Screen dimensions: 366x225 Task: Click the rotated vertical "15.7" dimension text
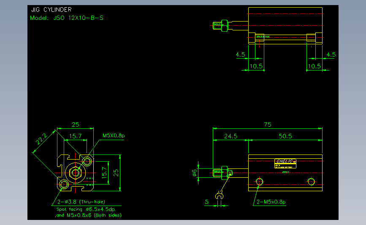click(x=104, y=173)
